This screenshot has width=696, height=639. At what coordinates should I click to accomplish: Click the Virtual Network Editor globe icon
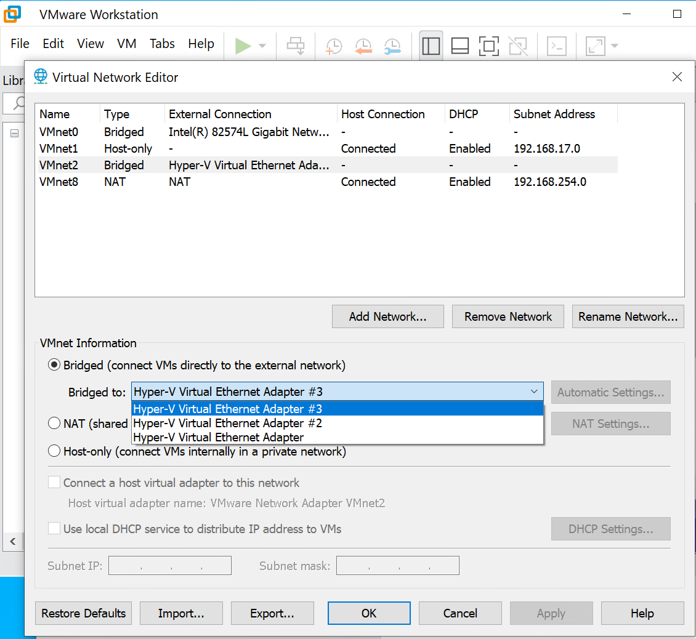click(x=41, y=77)
